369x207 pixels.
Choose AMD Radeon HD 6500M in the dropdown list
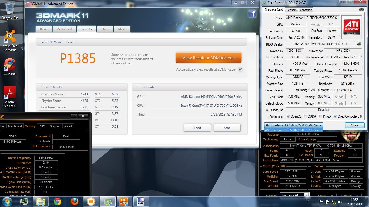coord(293,130)
